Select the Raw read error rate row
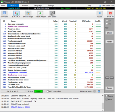This screenshot has width=115, height=112. point(52,24)
